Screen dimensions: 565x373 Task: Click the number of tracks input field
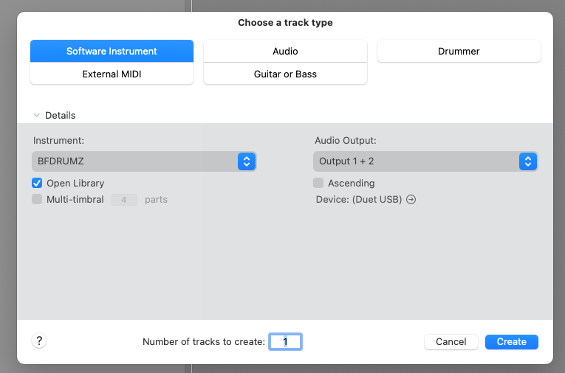[x=285, y=341]
